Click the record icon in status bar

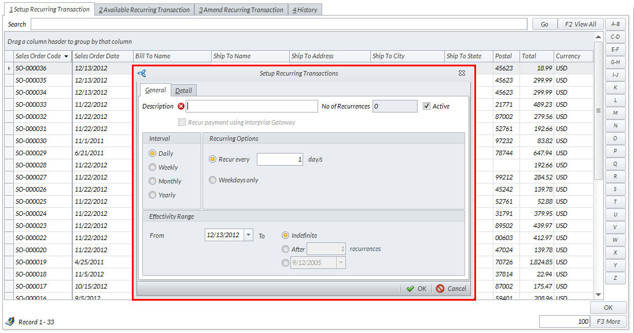10,321
